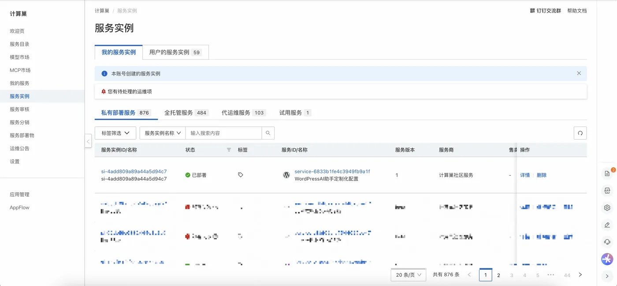Click the headset support icon
The height and width of the screenshot is (286, 617).
coord(607,242)
